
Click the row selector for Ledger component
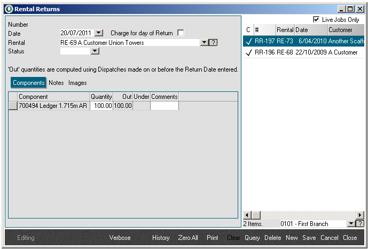click(13, 106)
